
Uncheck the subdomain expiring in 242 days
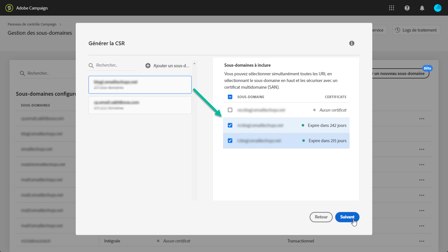pos(230,125)
